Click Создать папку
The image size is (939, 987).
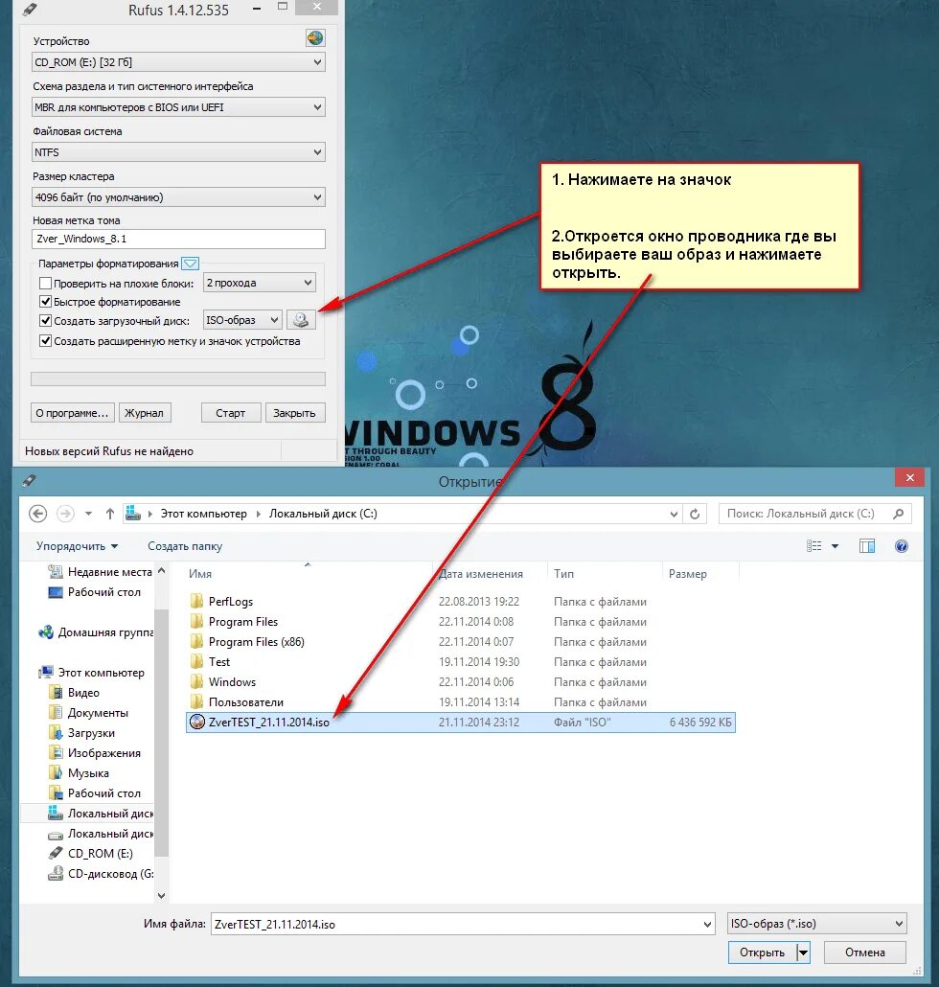pos(185,546)
